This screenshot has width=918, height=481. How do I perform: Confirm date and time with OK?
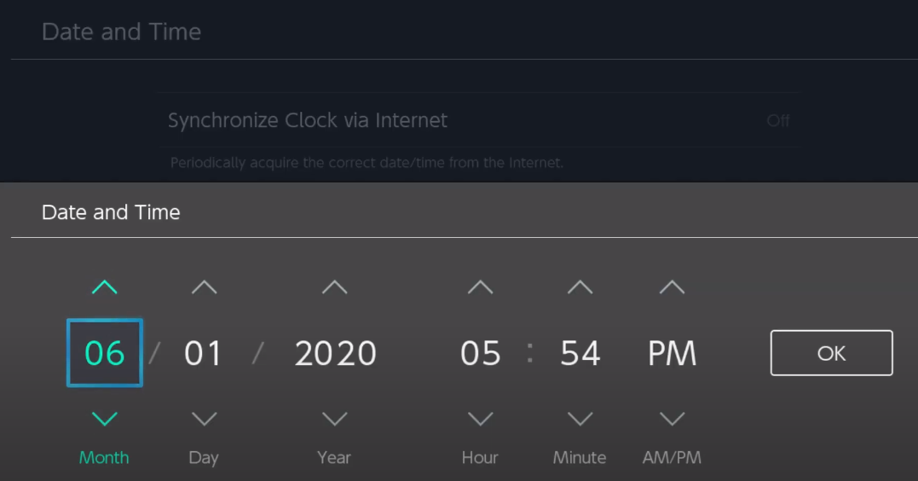pyautogui.click(x=831, y=353)
